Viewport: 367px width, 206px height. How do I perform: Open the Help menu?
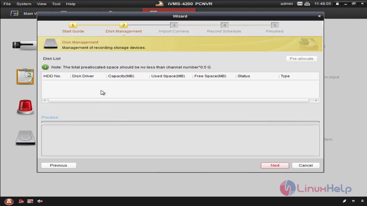click(71, 4)
